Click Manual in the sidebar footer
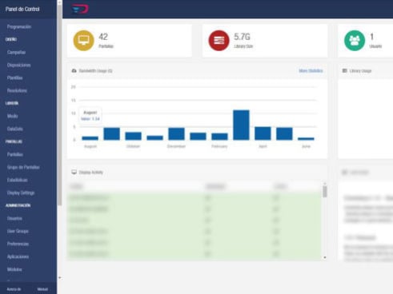This screenshot has height=294, width=393. pos(42,289)
